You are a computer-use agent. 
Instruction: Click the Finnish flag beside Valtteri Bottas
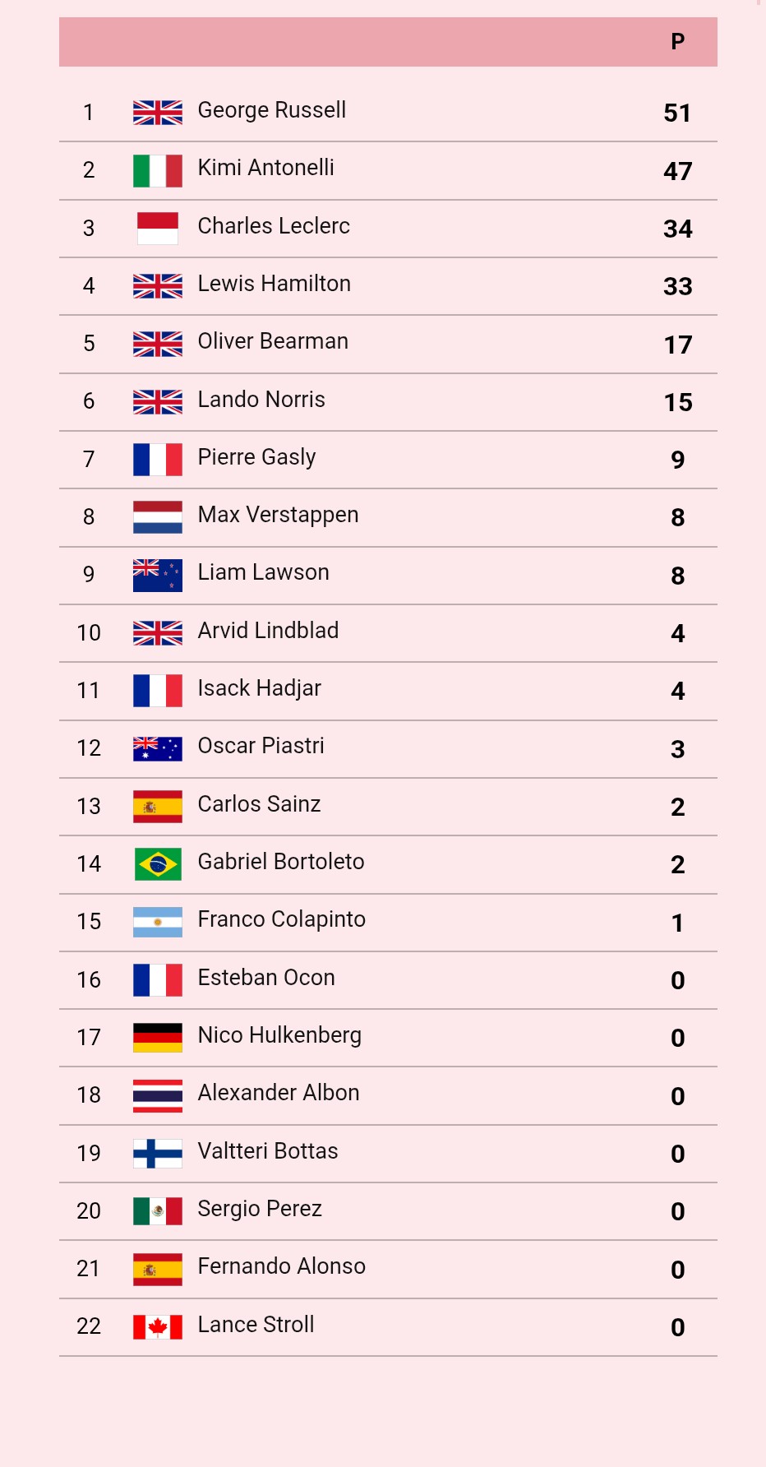pyautogui.click(x=158, y=1154)
